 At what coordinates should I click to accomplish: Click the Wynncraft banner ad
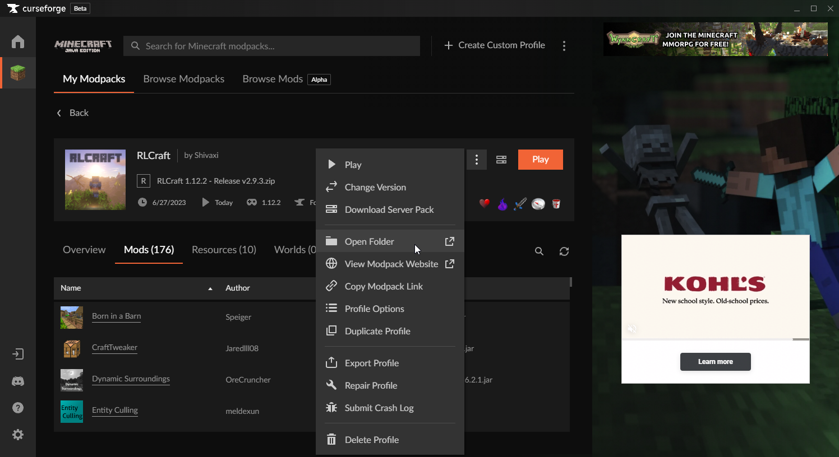[716, 39]
